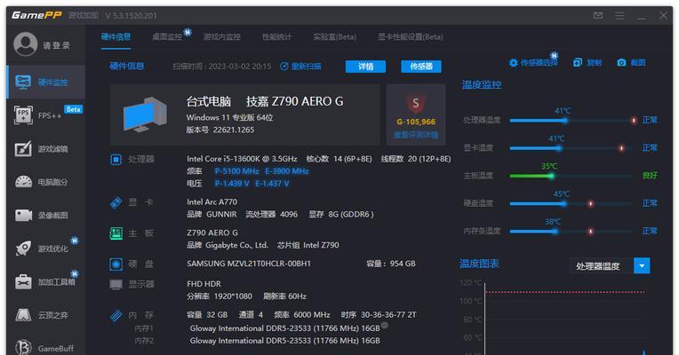
Task: Open the mail message icon in title bar
Action: pyautogui.click(x=598, y=16)
